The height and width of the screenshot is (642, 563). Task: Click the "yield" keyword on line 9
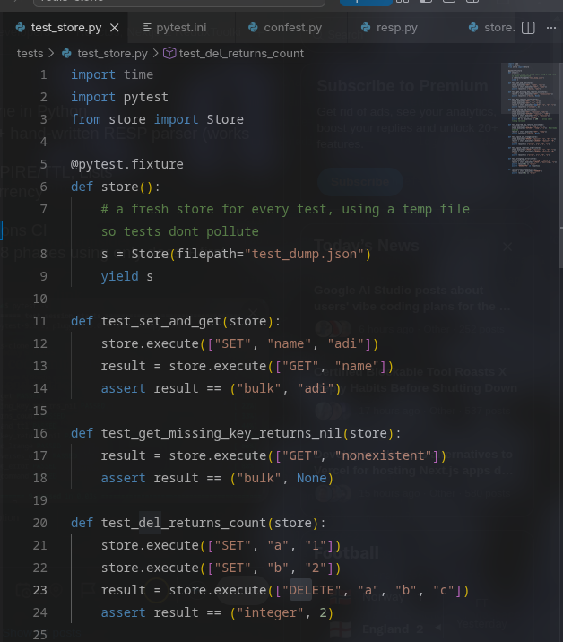pos(119,277)
